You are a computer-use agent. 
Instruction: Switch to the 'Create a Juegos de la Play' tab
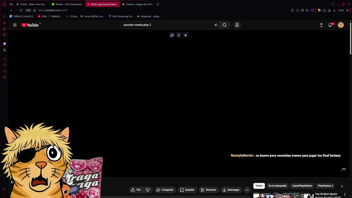(x=138, y=4)
